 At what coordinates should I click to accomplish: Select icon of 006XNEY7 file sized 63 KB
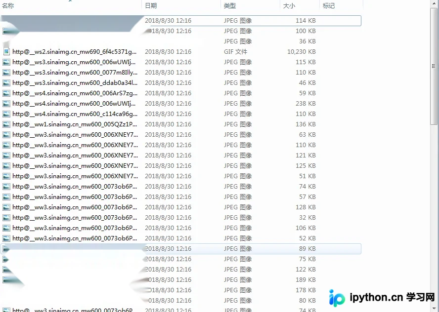pos(6,135)
